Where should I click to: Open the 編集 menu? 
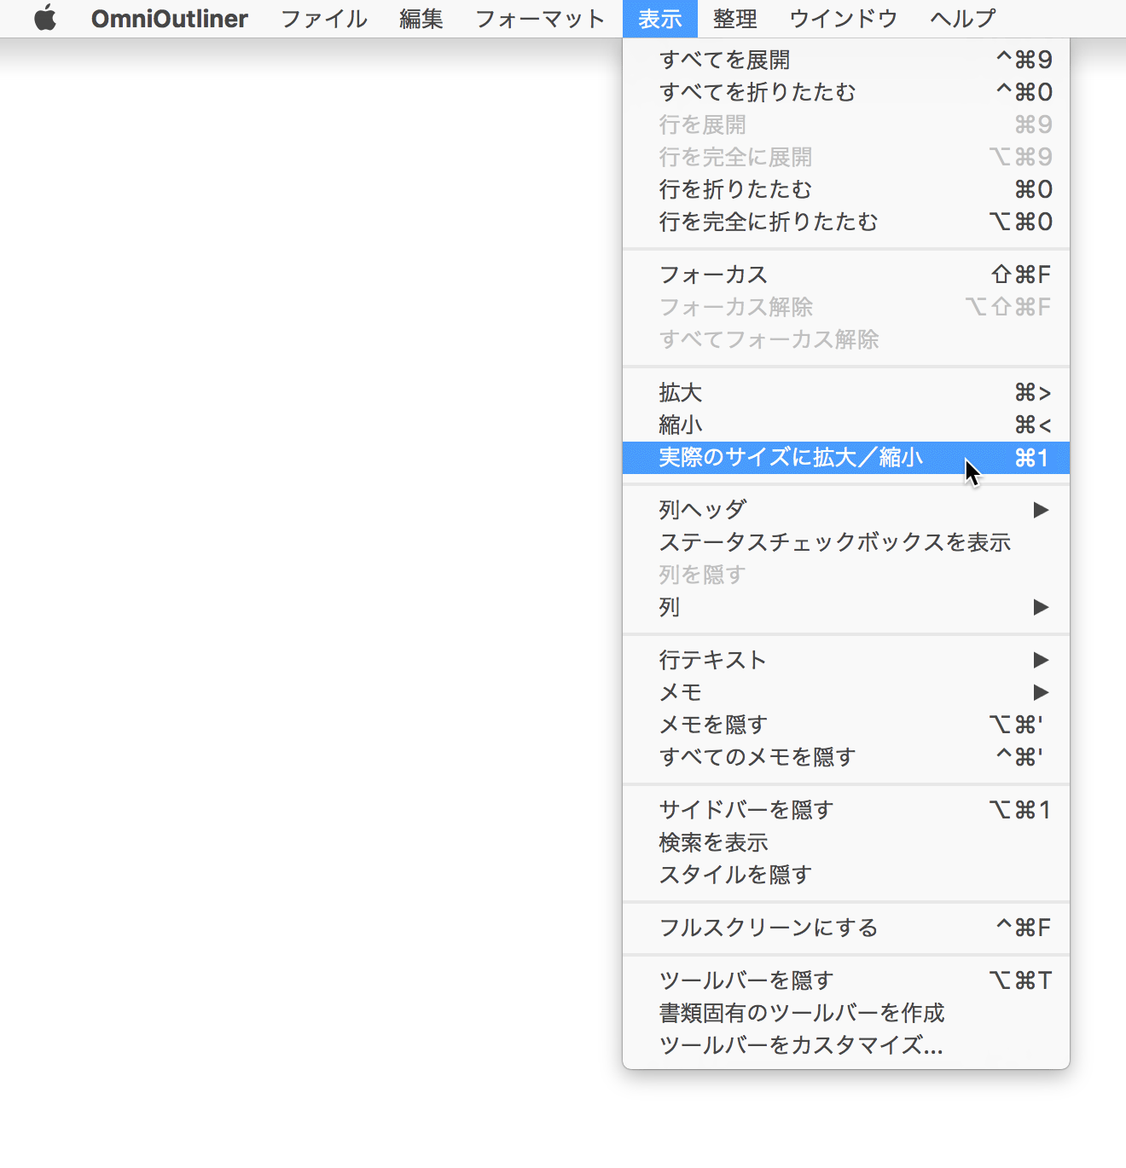click(x=421, y=18)
